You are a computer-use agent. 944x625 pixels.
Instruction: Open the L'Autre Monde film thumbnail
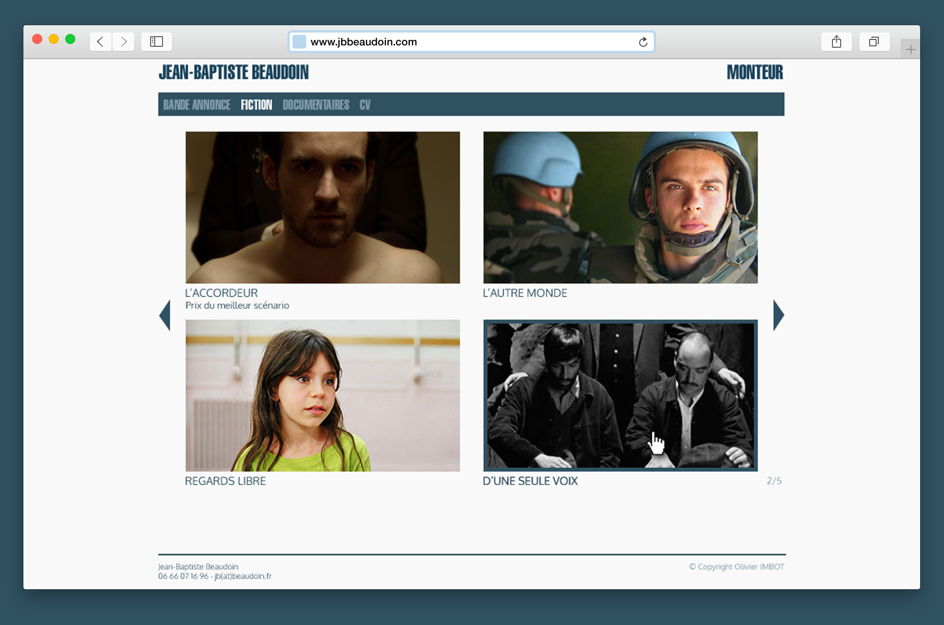click(x=620, y=207)
